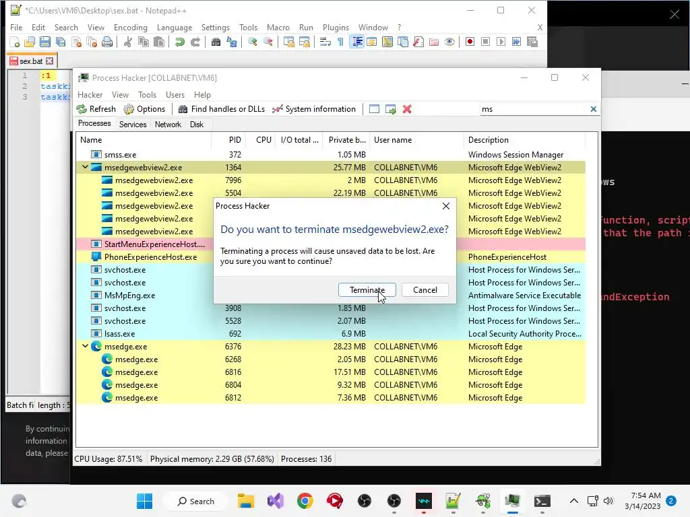Toggle Show All Characters pilcrow icon

(340, 42)
